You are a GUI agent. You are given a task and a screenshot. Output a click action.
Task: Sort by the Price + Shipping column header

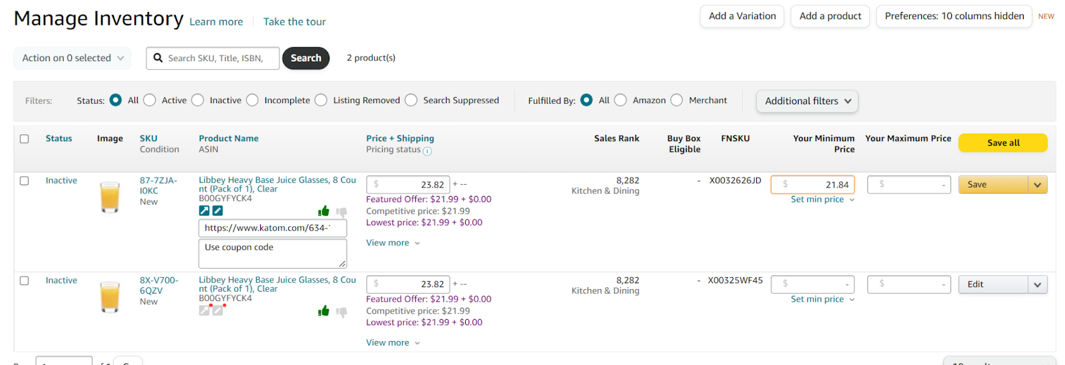[400, 138]
